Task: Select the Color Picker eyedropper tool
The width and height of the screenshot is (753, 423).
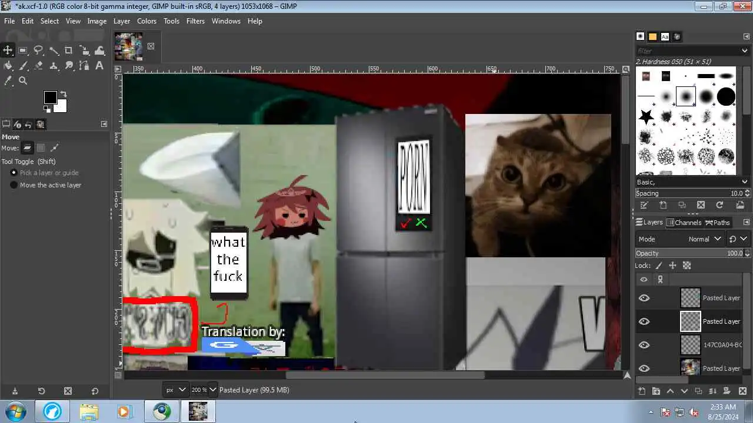Action: [x=8, y=81]
